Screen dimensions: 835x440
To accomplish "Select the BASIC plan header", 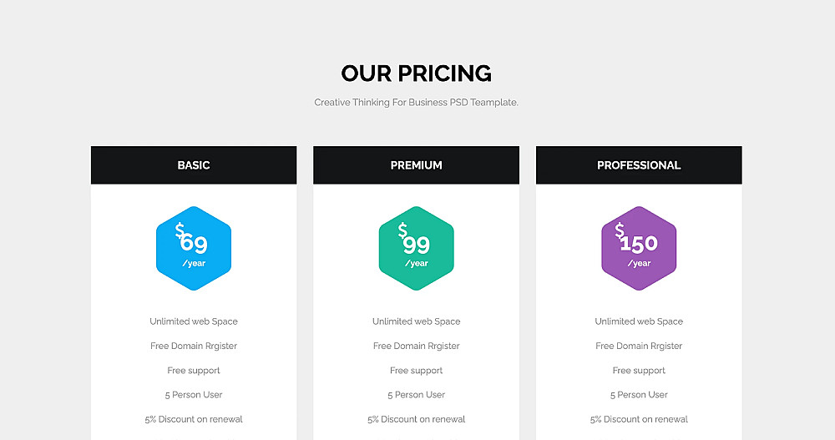I will click(194, 165).
